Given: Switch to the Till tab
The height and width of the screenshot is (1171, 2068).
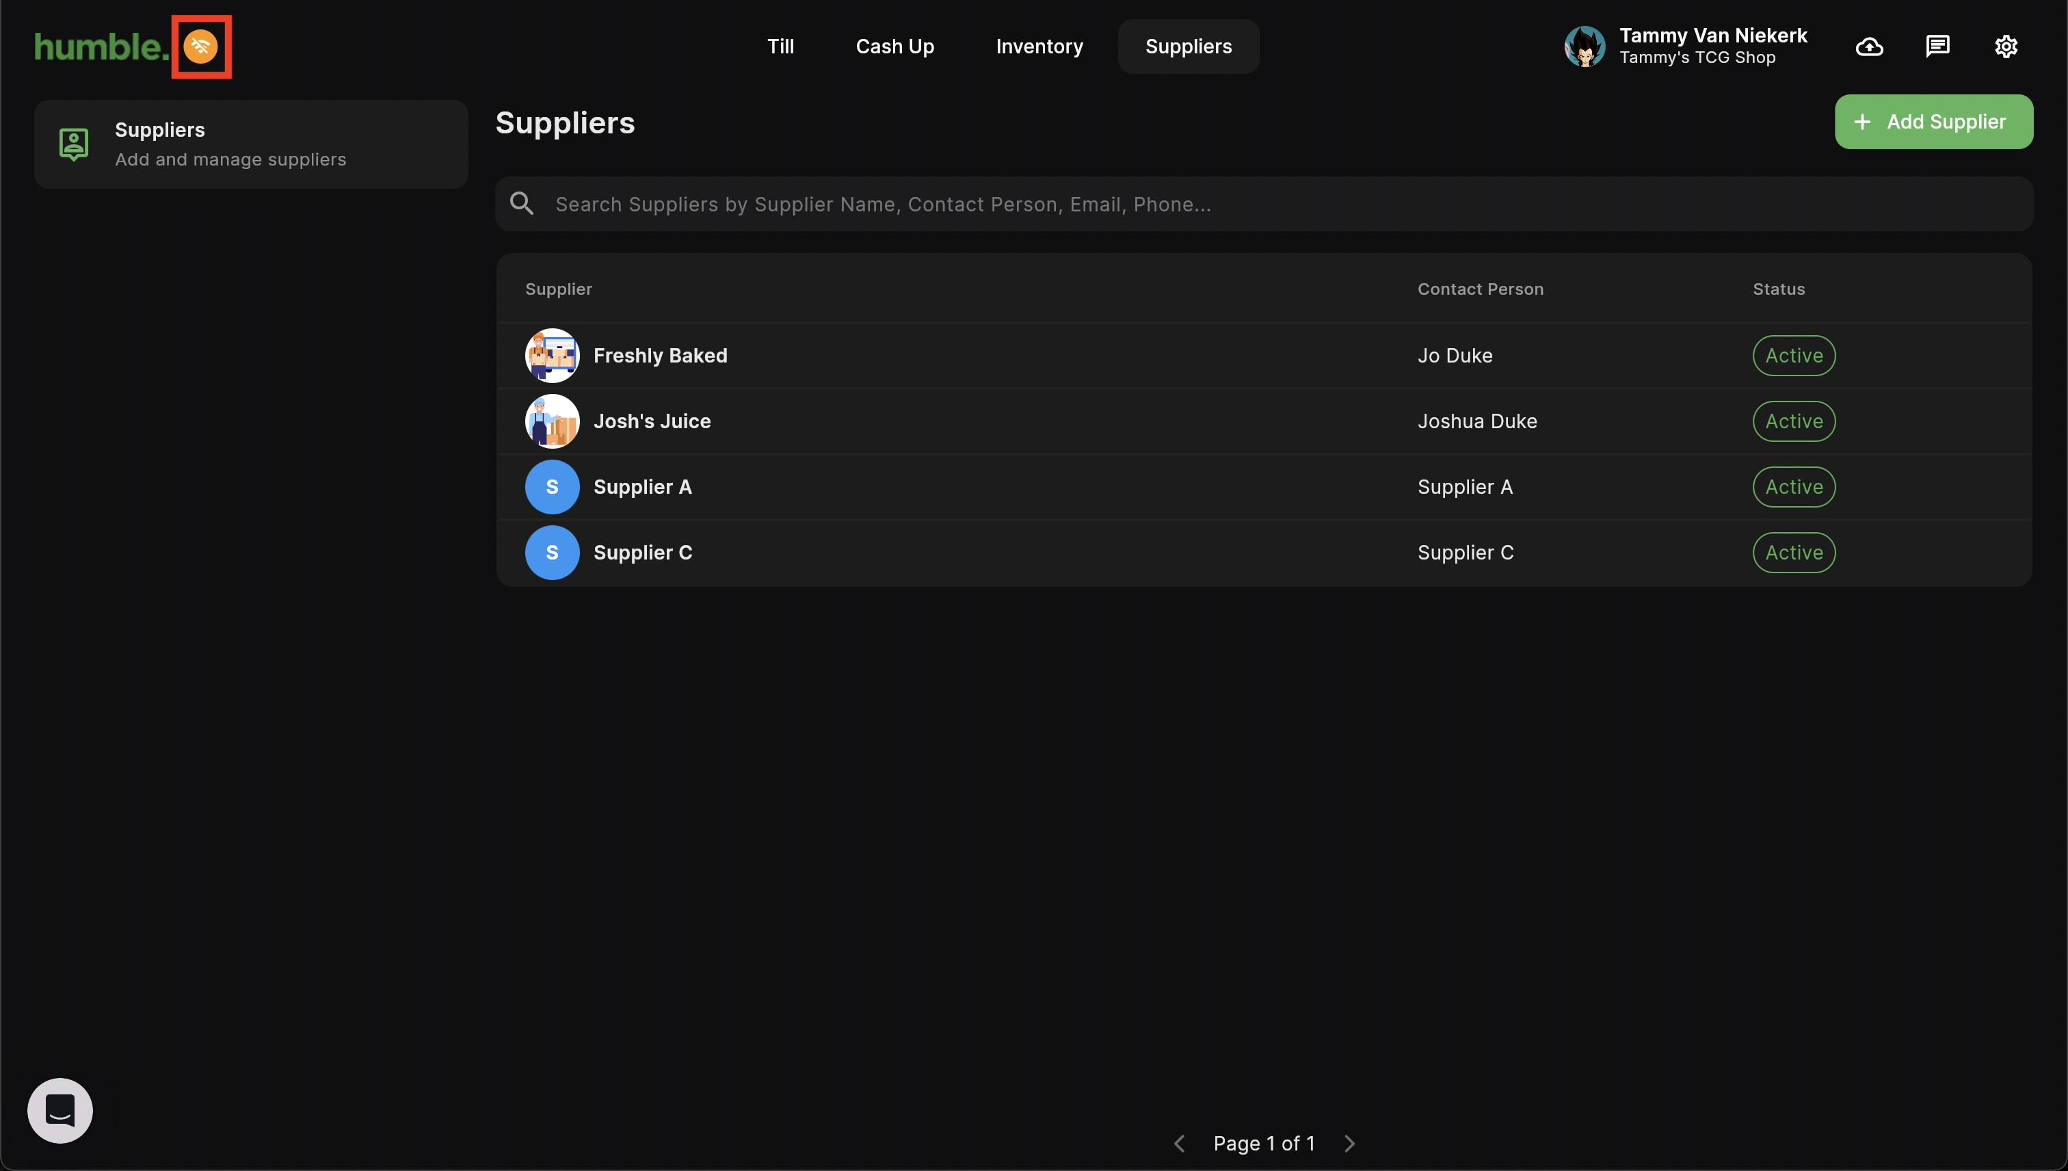Looking at the screenshot, I should [781, 47].
